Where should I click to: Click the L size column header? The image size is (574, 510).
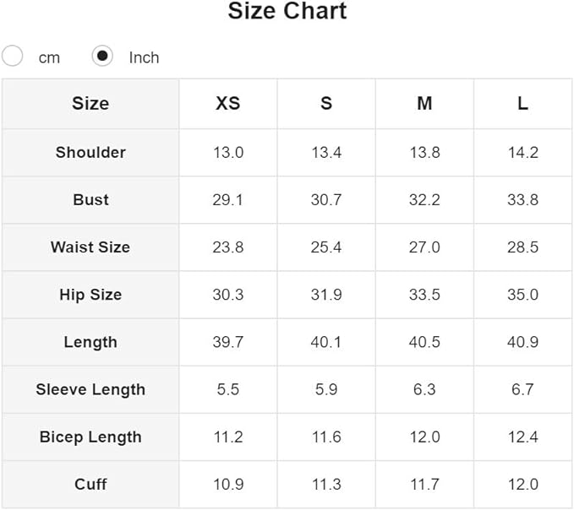tap(522, 103)
